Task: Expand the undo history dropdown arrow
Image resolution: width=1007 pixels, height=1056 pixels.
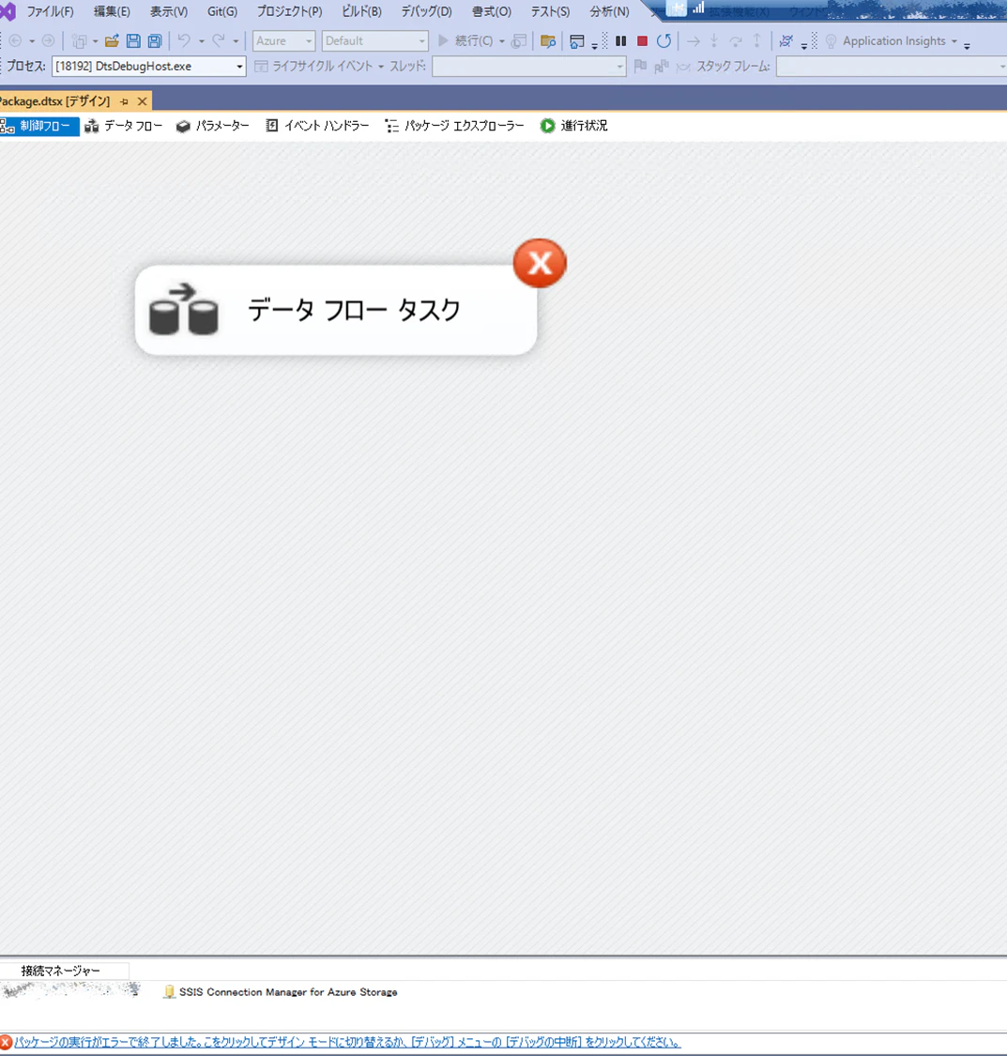Action: click(201, 41)
